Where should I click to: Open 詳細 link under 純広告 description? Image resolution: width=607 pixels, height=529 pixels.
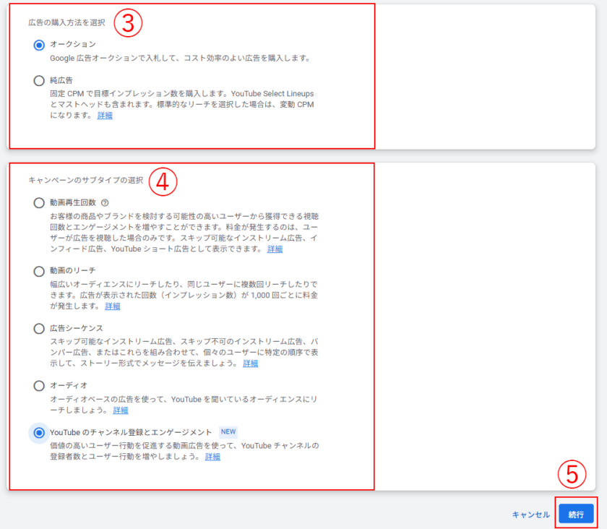point(105,115)
